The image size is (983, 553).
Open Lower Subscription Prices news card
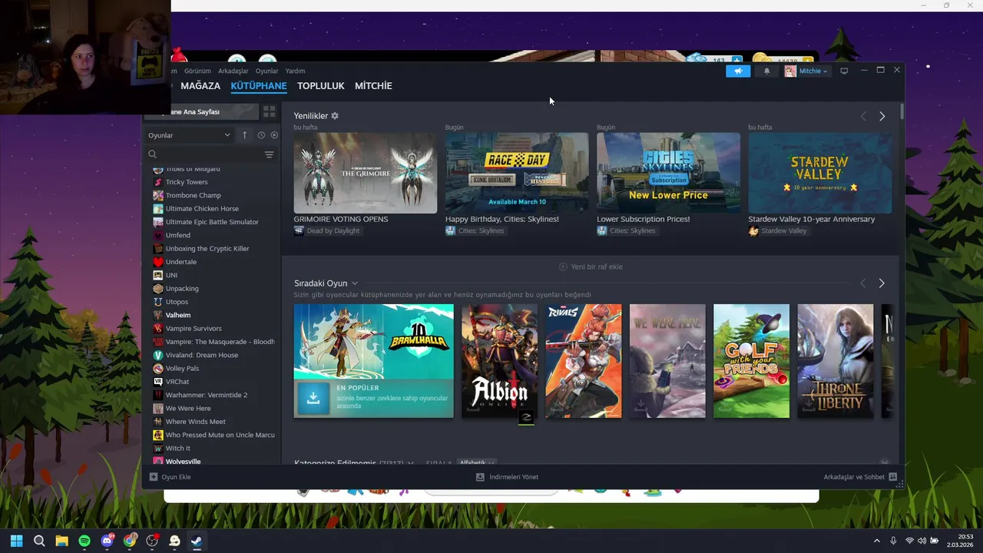pos(668,173)
